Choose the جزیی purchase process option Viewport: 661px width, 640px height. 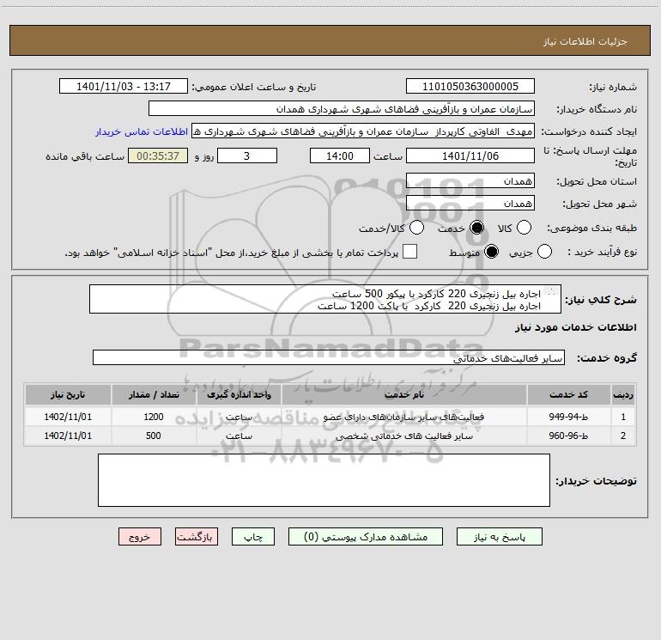tap(544, 252)
